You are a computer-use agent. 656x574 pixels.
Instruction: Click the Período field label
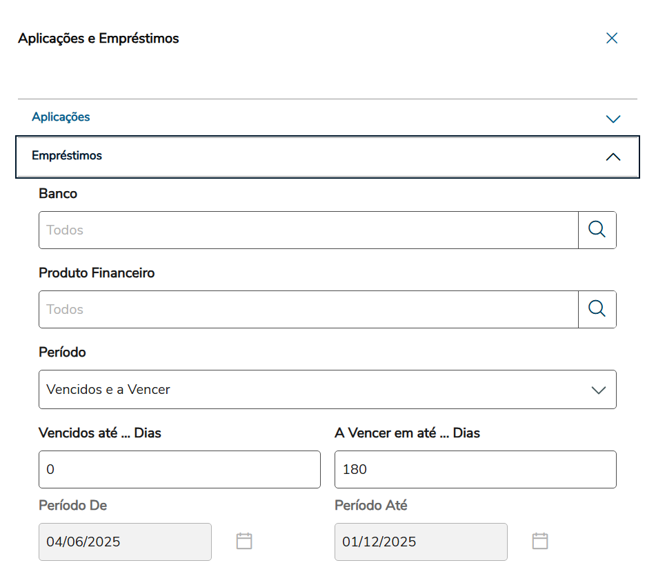tap(62, 353)
